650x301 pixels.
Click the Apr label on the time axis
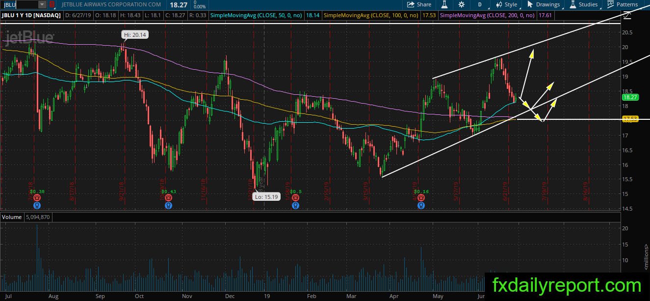(x=393, y=296)
